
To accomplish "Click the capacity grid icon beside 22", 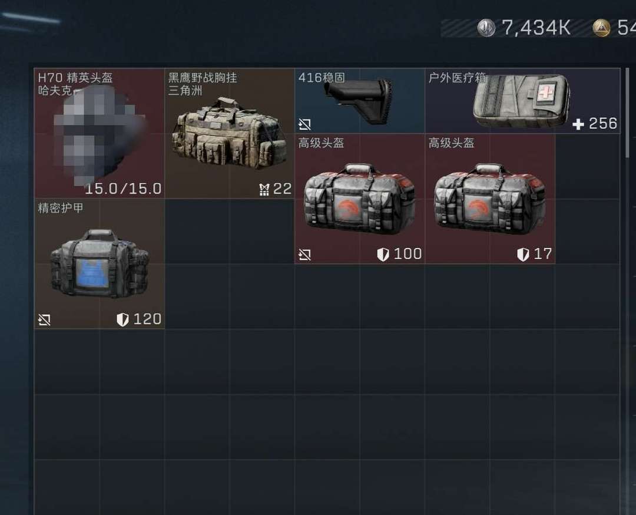I will pyautogui.click(x=264, y=190).
